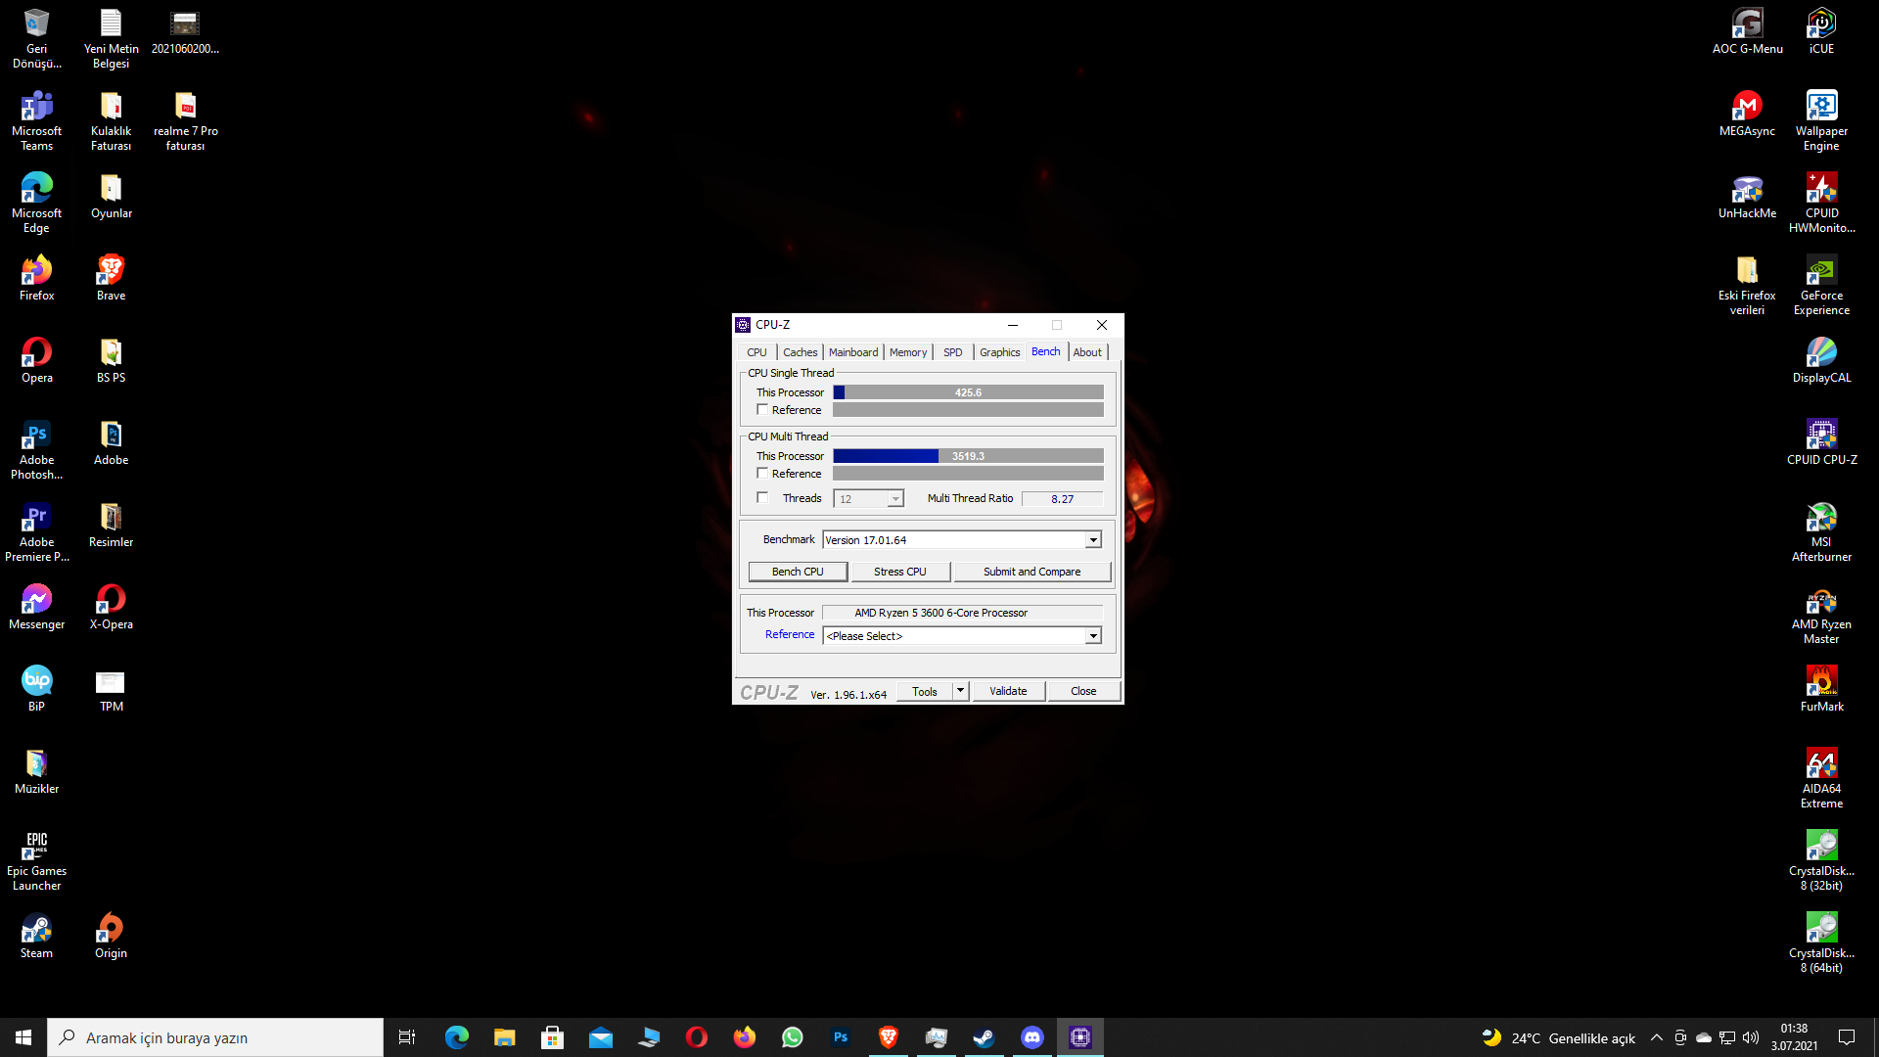
Task: Enable the Single Thread Reference checkbox
Action: coord(762,410)
